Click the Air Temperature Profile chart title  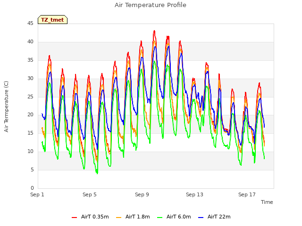(151, 5)
